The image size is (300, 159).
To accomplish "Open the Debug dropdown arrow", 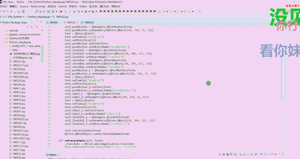I will pyautogui.click(x=82, y=11).
